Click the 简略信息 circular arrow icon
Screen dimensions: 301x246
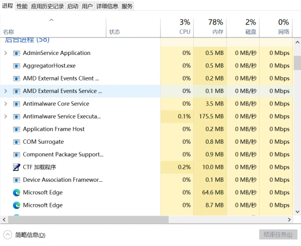tap(8, 235)
